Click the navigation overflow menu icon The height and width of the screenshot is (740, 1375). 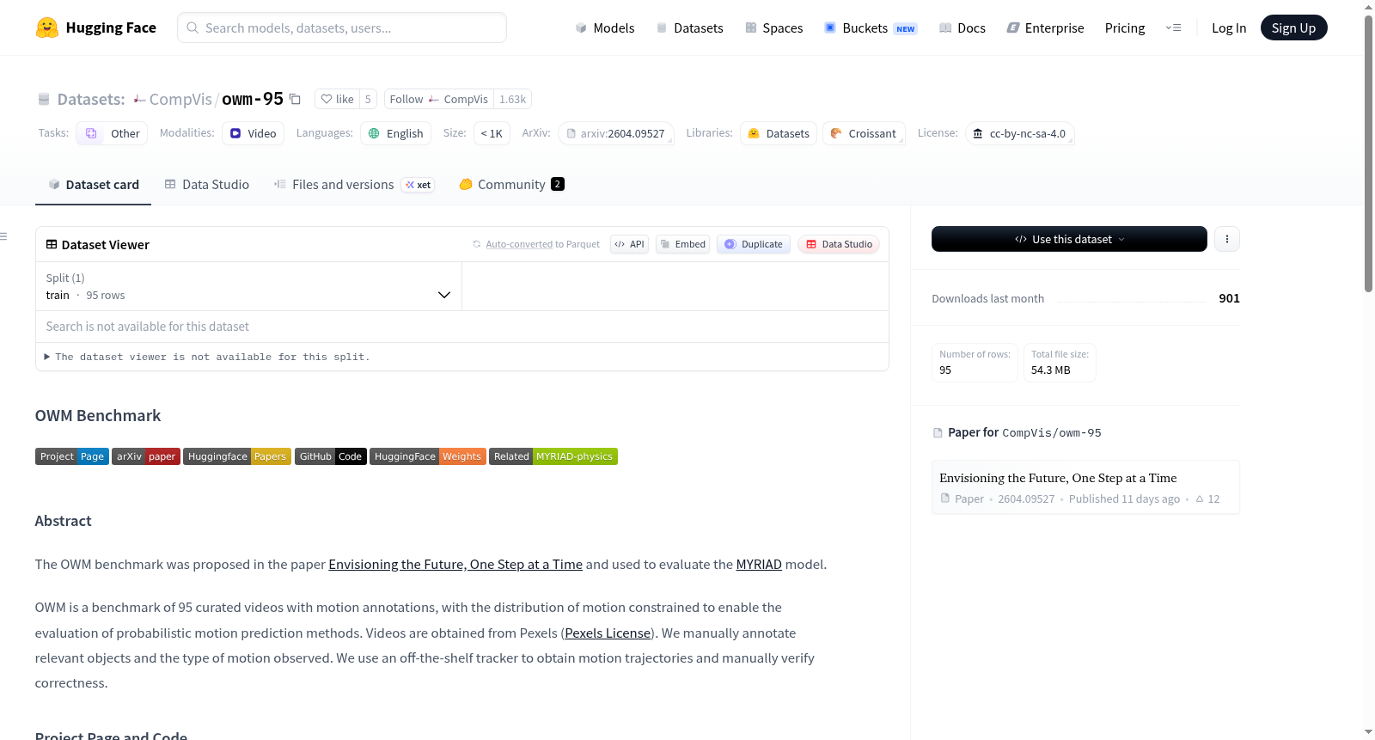click(x=1173, y=28)
